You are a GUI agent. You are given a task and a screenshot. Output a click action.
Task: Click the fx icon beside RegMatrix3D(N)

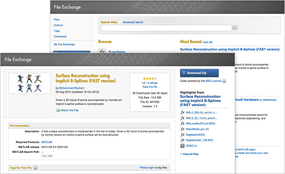[x=183, y=135]
